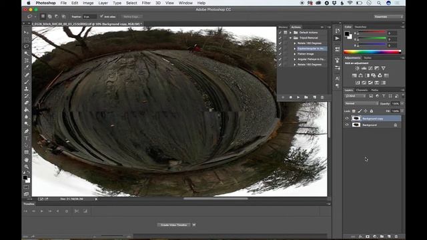Switch to the Swatches tab
The width and height of the screenshot is (427, 240).
[360, 27]
